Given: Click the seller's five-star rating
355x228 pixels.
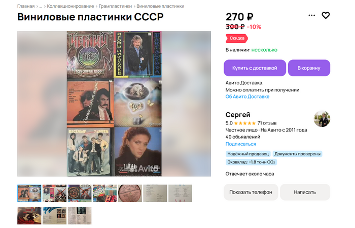Looking at the screenshot, I should pos(244,123).
